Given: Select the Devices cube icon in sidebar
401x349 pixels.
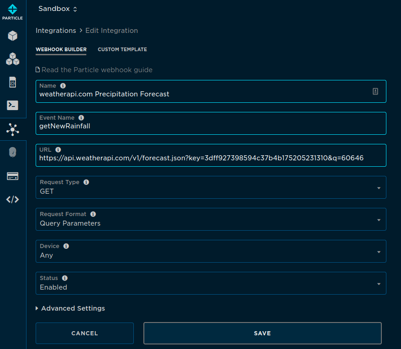Looking at the screenshot, I should tap(12, 36).
